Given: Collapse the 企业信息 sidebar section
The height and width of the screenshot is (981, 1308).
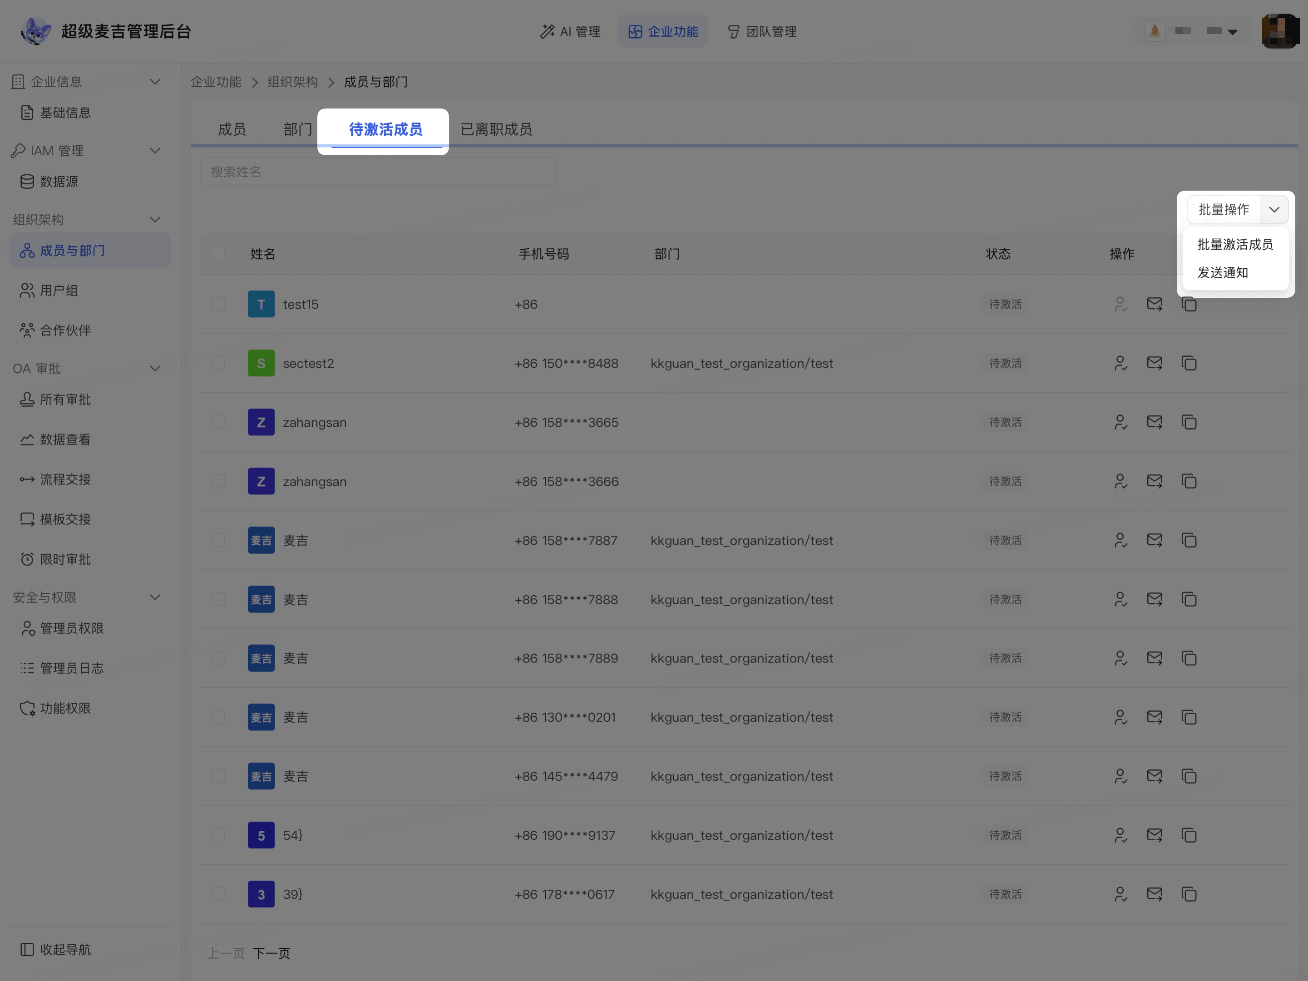Looking at the screenshot, I should point(155,82).
